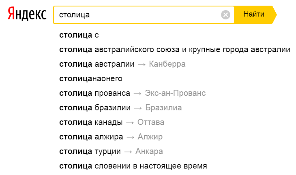Select столица турции suggestion
296x175 pixels.
90,151
